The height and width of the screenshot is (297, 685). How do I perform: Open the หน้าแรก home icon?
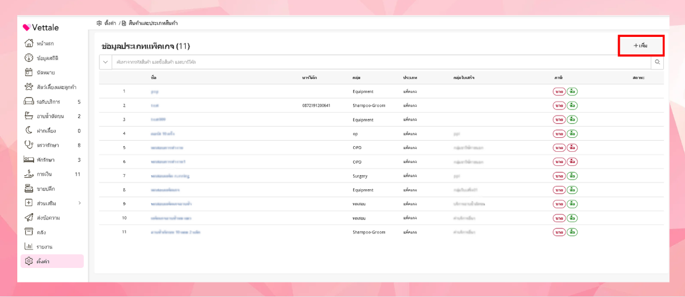tap(29, 43)
